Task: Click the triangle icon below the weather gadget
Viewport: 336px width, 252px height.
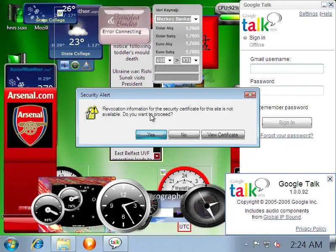Action: point(86,65)
